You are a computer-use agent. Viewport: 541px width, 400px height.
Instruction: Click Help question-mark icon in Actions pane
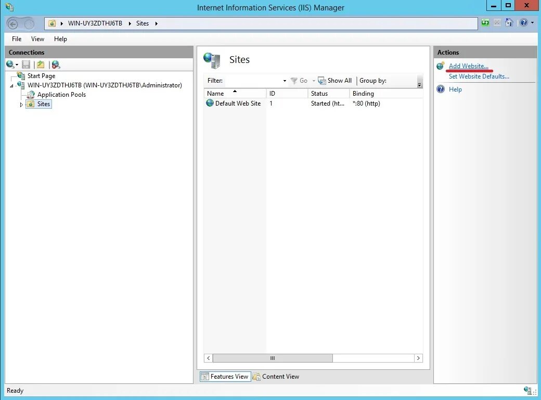tap(441, 89)
